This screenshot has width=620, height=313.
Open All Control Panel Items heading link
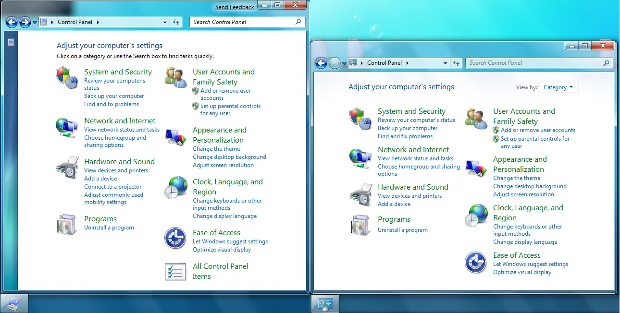click(x=221, y=271)
